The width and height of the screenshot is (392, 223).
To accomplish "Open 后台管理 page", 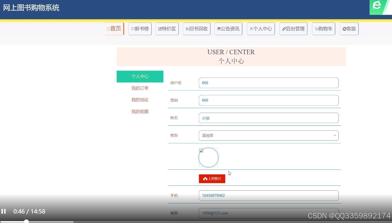I will coord(293,29).
